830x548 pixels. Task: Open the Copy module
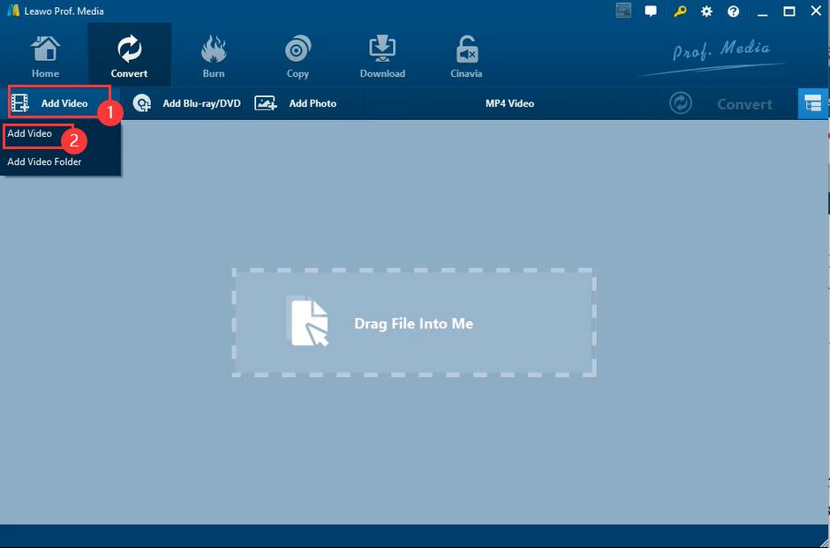pyautogui.click(x=298, y=56)
